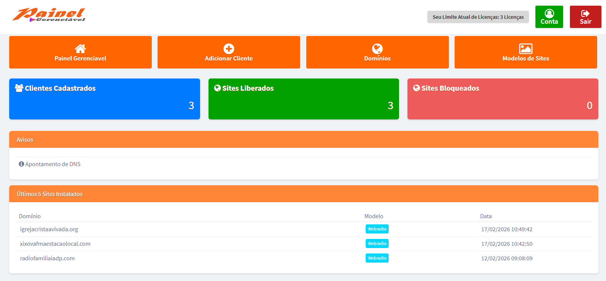606x281 pixels.
Task: Click the globe icon beside Sites Liberados
Action: 217,88
